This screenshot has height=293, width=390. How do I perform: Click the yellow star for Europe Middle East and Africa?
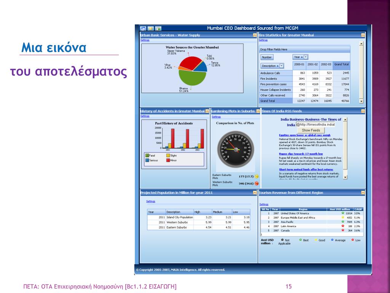click(343, 217)
